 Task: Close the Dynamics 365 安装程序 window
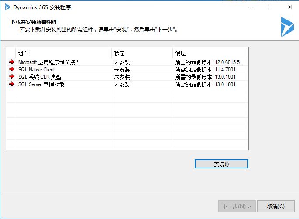click(x=290, y=7)
